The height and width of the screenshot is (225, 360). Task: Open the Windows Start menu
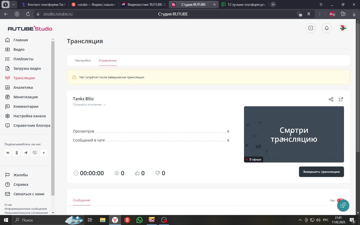(x=6, y=220)
